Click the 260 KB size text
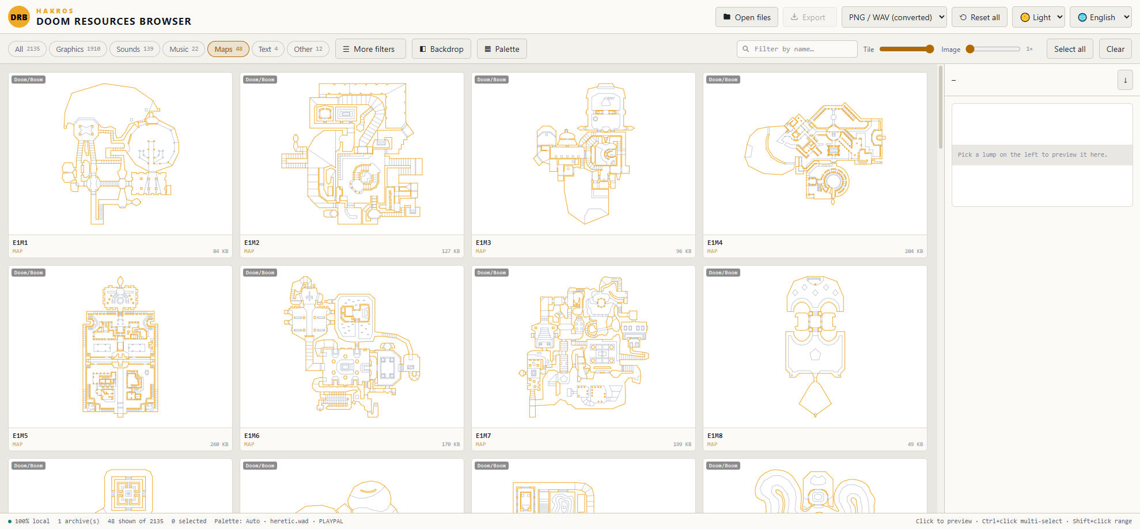The image size is (1140, 529). point(219,444)
